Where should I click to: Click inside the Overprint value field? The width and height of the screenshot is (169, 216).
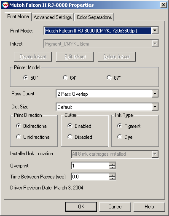tap(90, 166)
